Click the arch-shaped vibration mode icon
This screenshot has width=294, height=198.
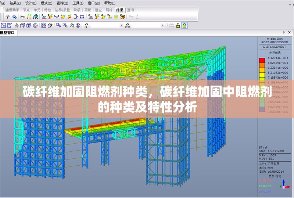(x=35, y=17)
